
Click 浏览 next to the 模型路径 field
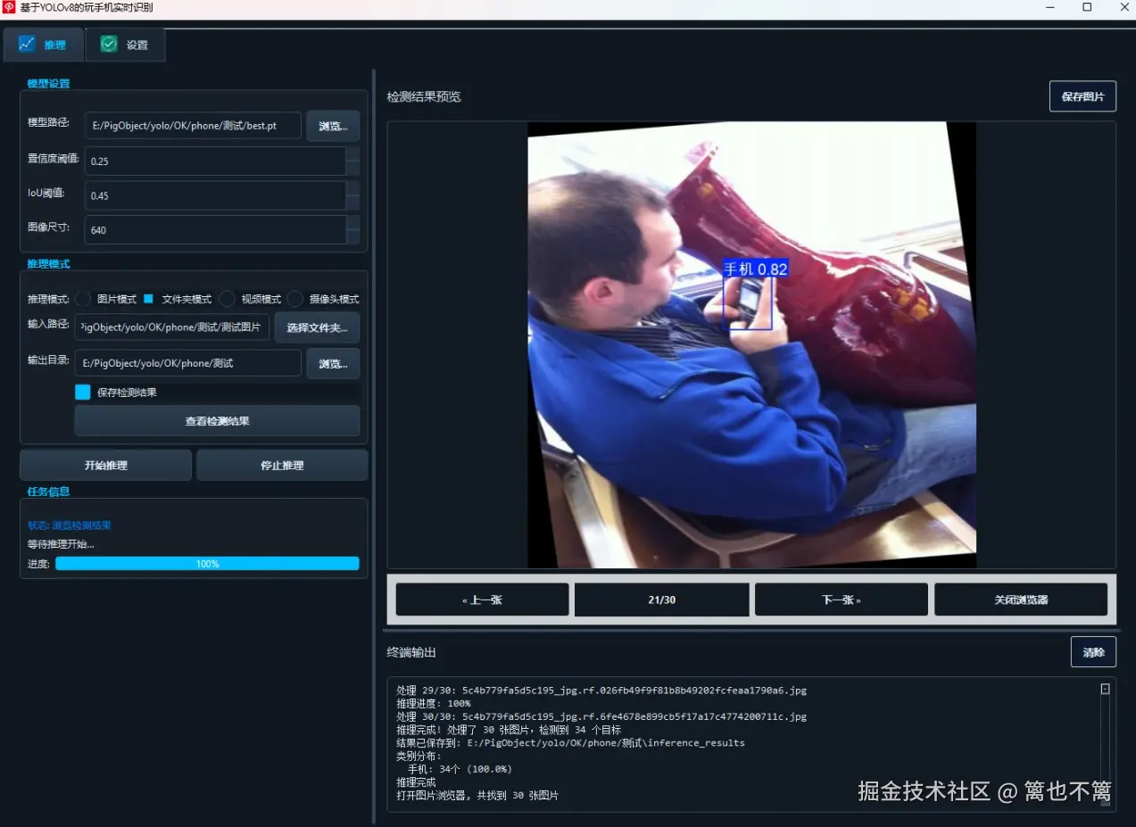331,126
